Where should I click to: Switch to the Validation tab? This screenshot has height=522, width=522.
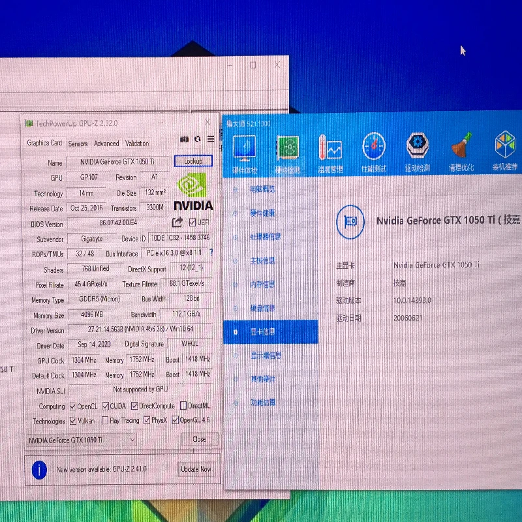[137, 143]
